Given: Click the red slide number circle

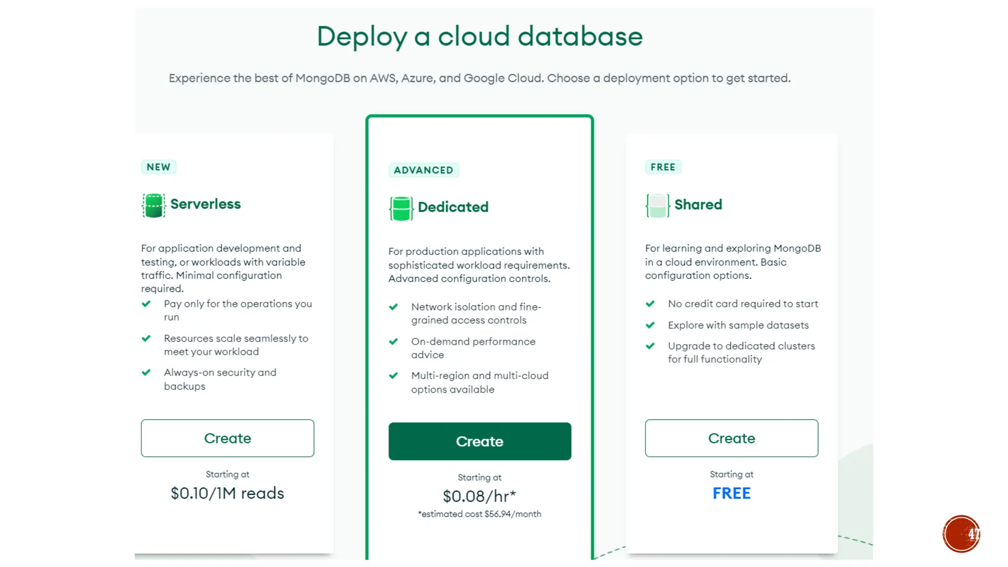Looking at the screenshot, I should pyautogui.click(x=961, y=534).
